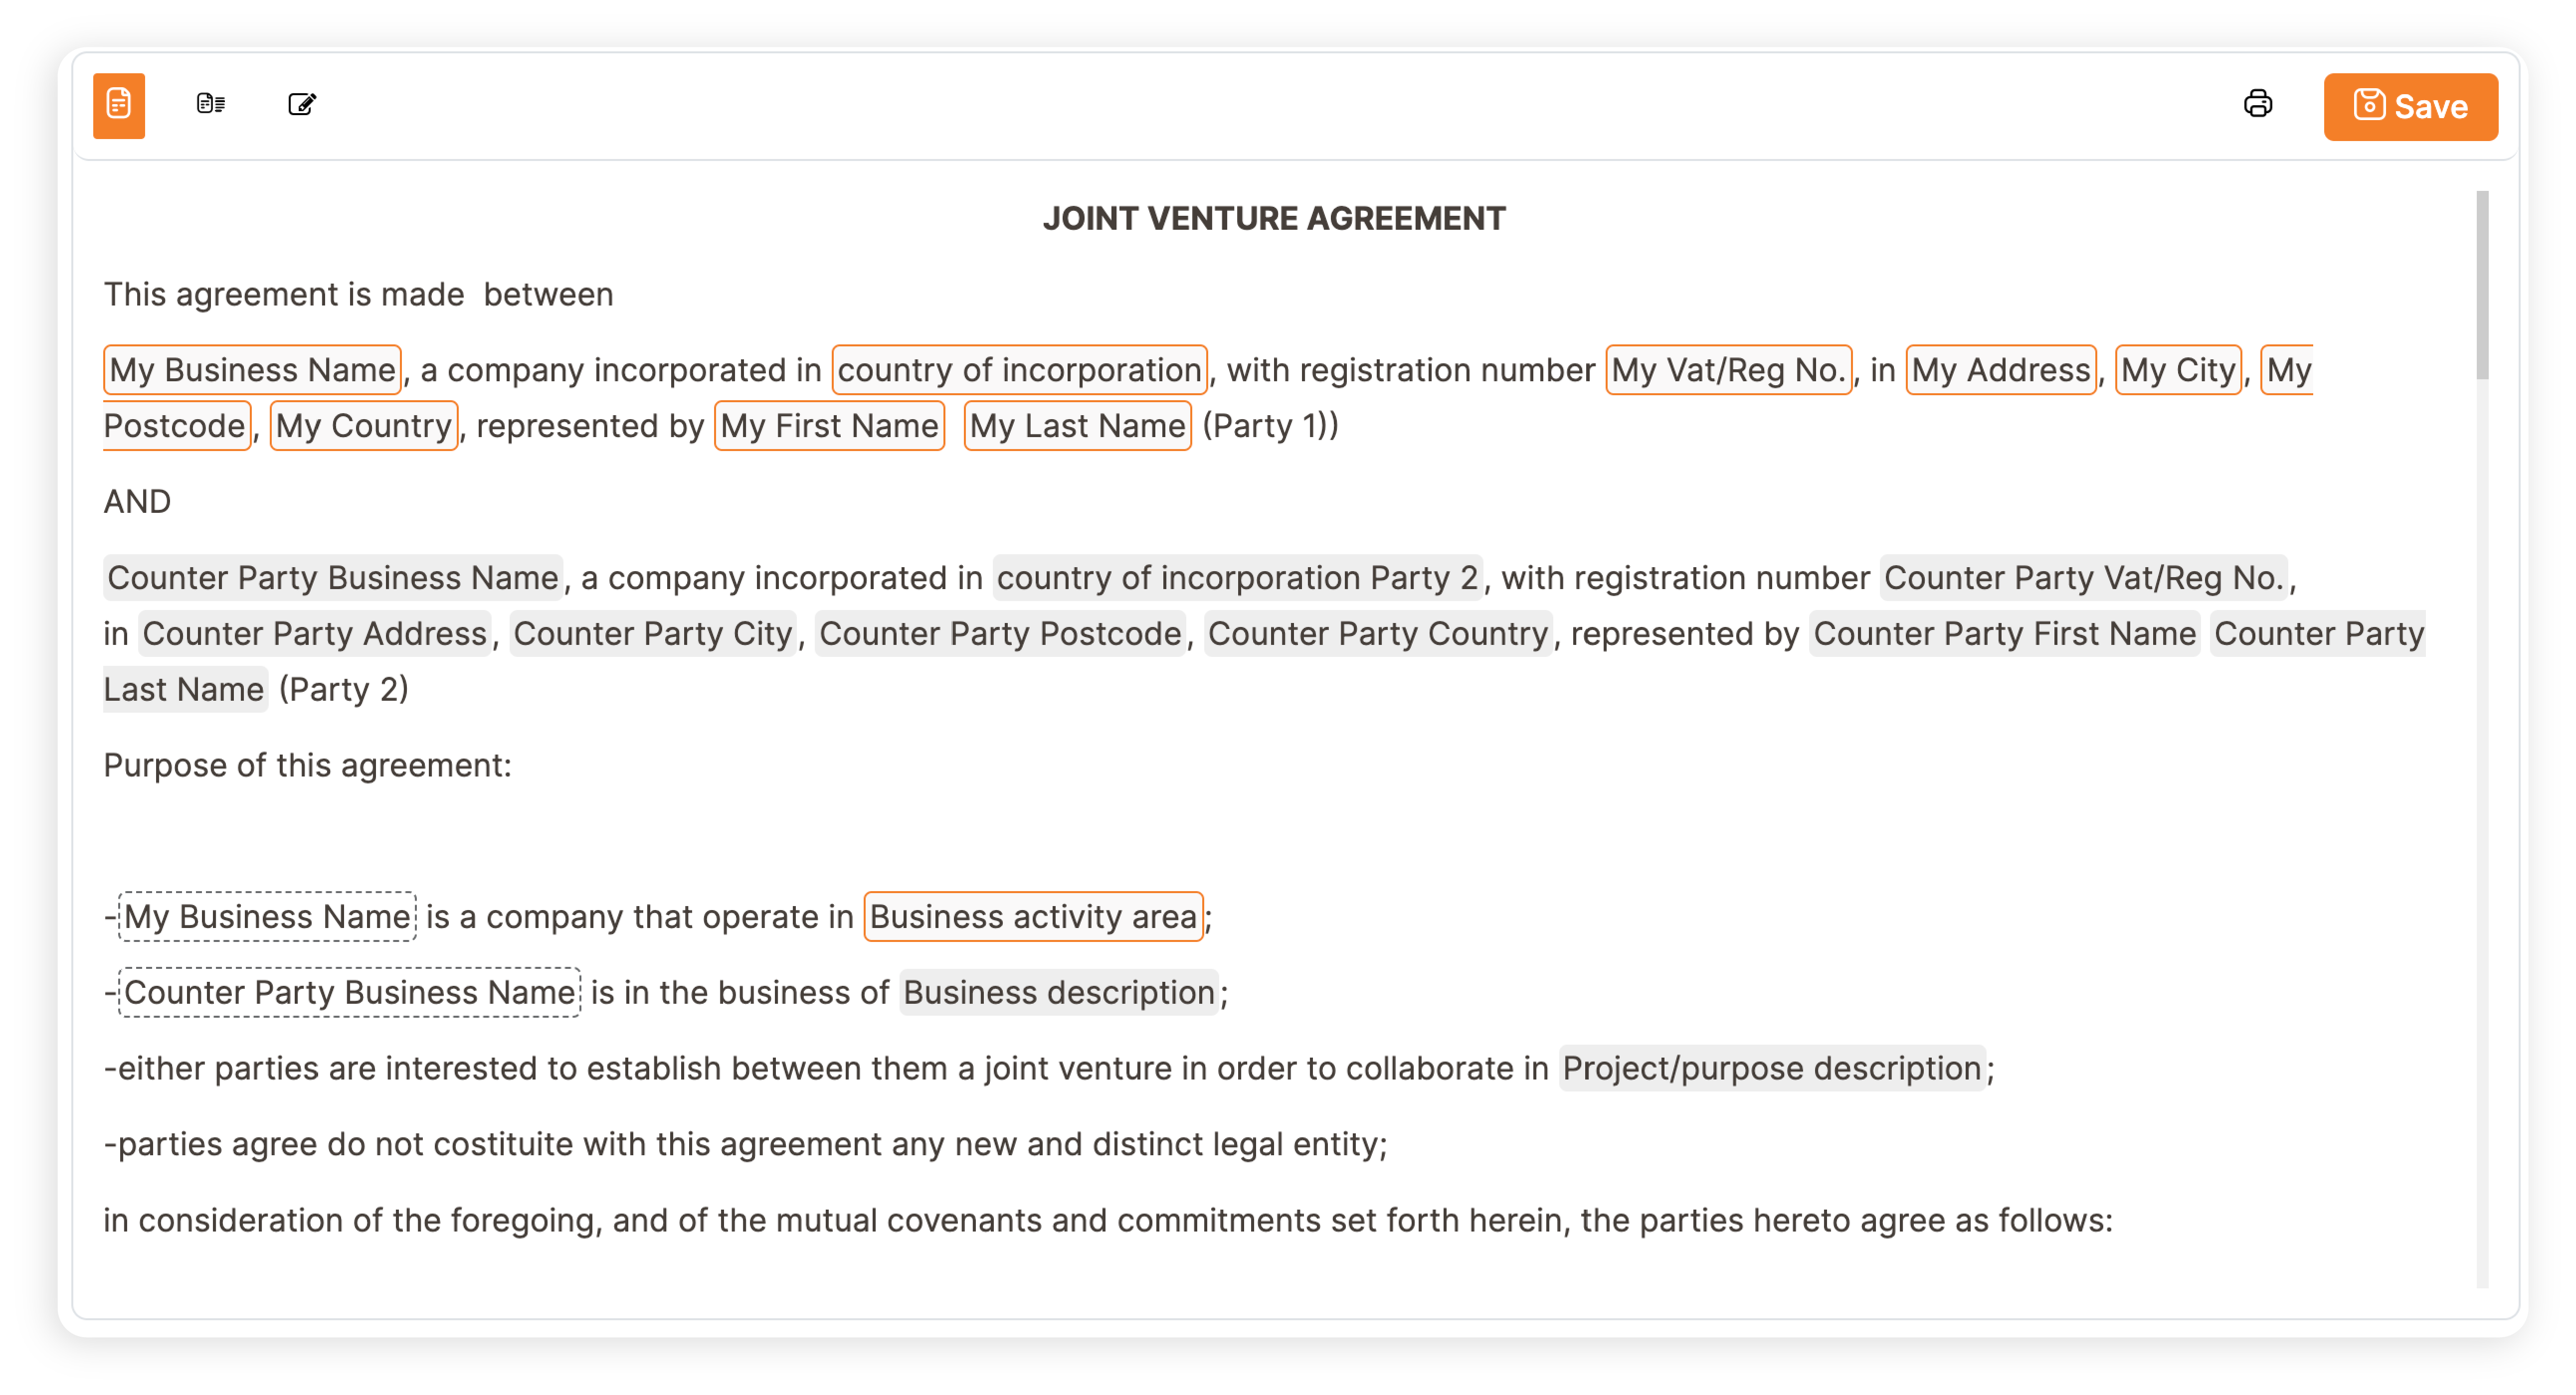Select the orange document view icon
The image size is (2576, 1395).
pyautogui.click(x=119, y=105)
